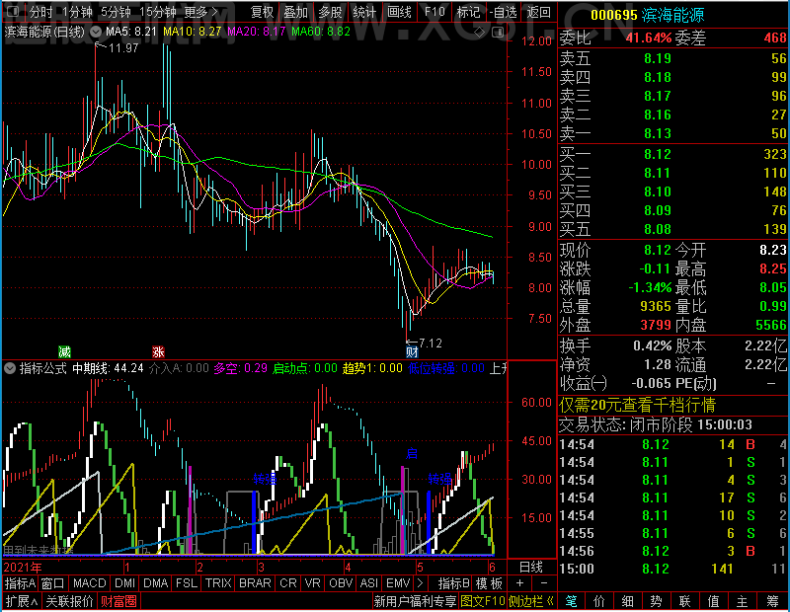Viewport: 790px width, 612px height.
Task: Select the MACD indicator
Action: (x=89, y=583)
